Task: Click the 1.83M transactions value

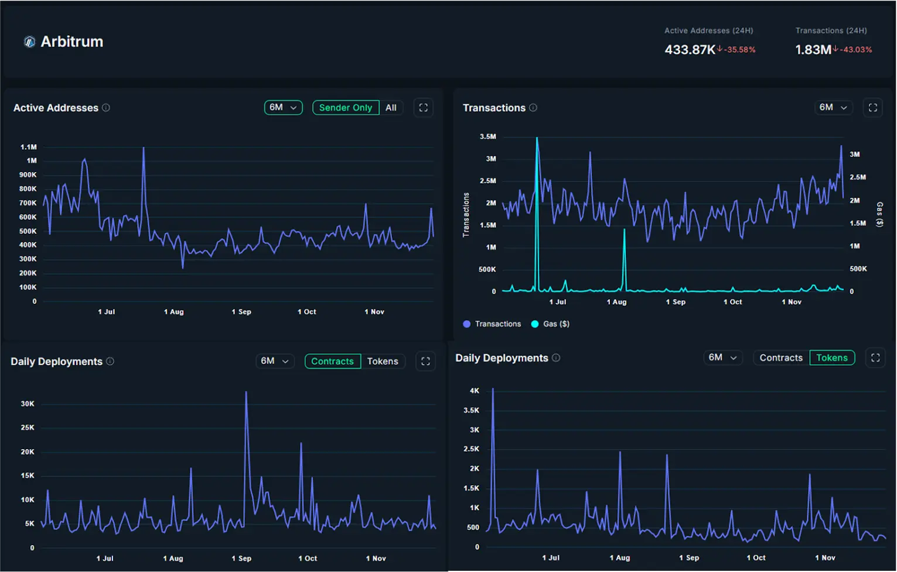Action: tap(813, 50)
